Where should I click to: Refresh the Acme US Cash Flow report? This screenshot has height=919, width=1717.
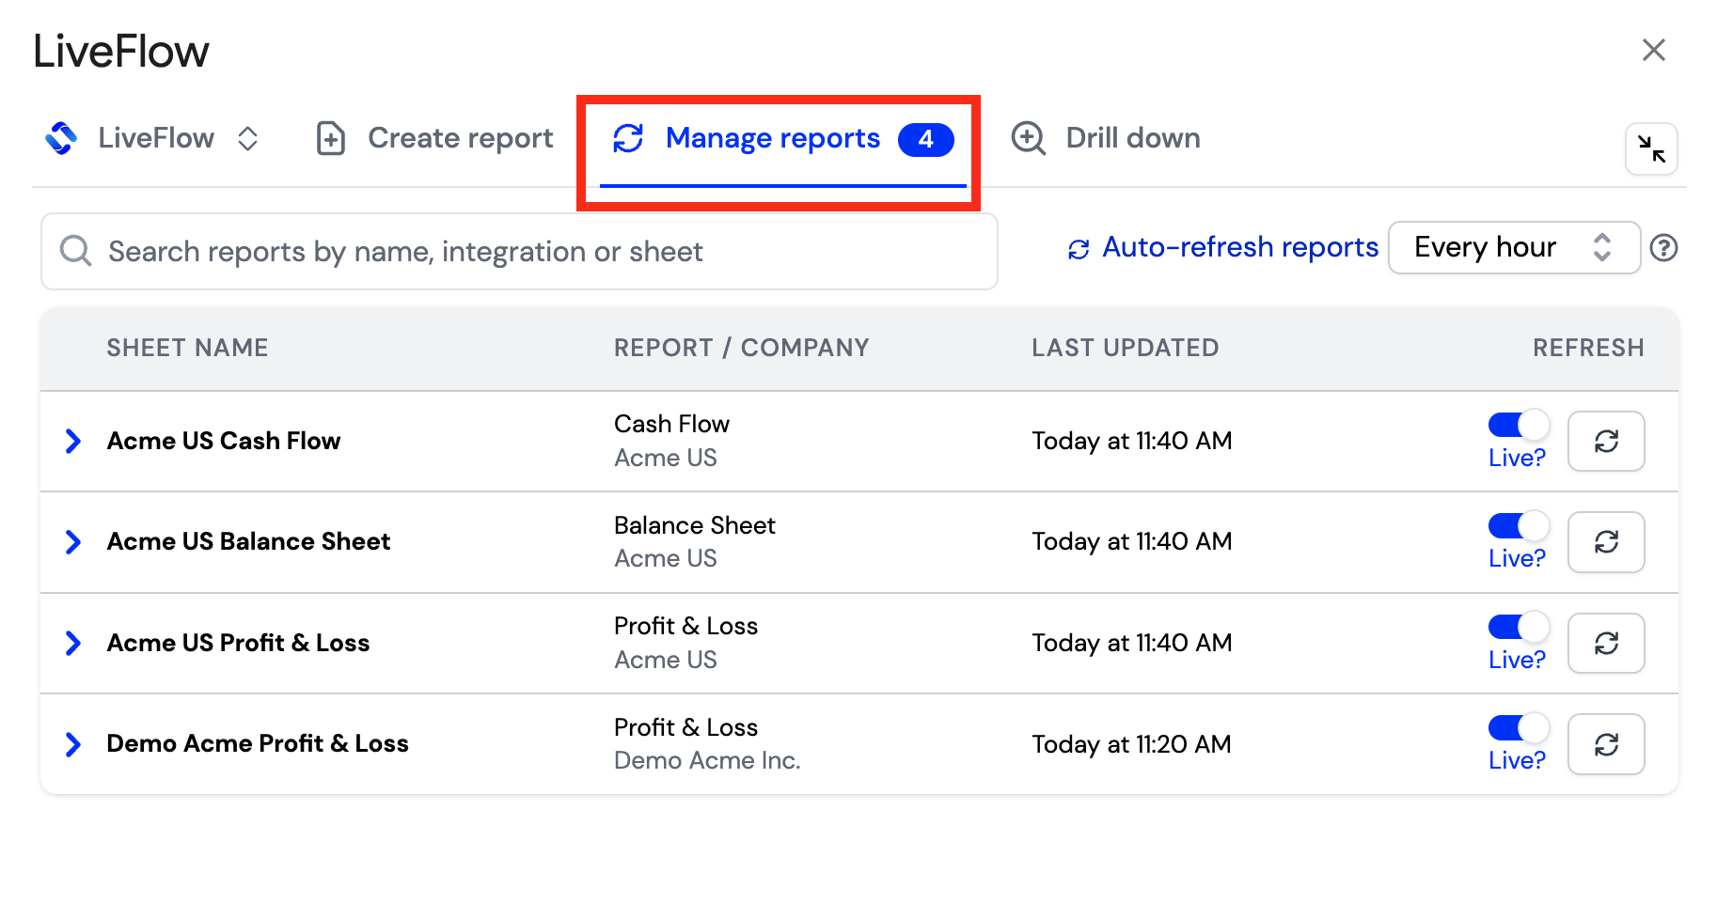[1606, 441]
